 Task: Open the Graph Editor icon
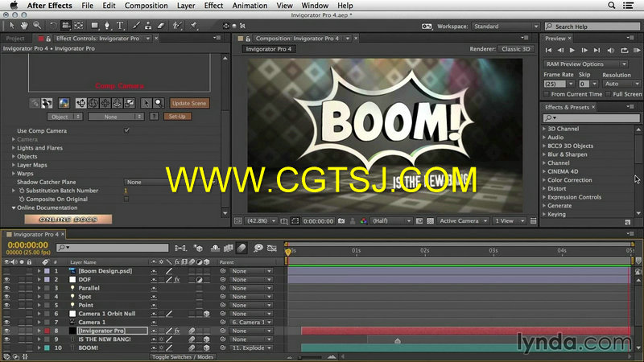[x=271, y=248]
